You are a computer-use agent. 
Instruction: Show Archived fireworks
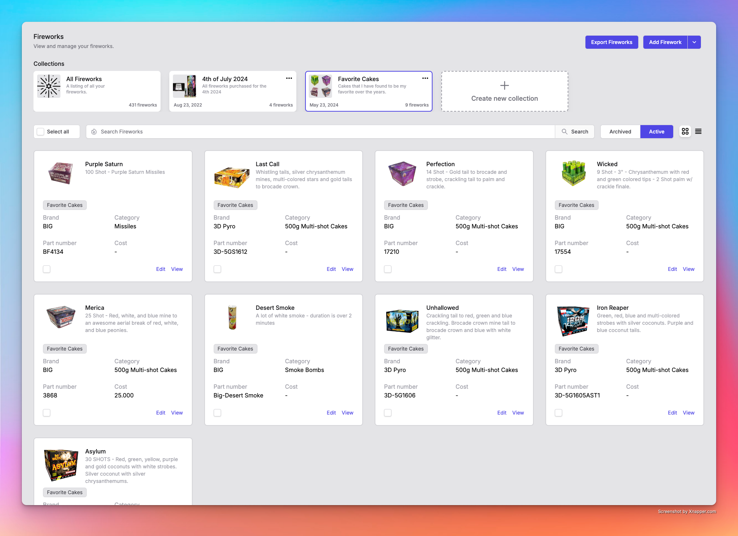coord(620,132)
